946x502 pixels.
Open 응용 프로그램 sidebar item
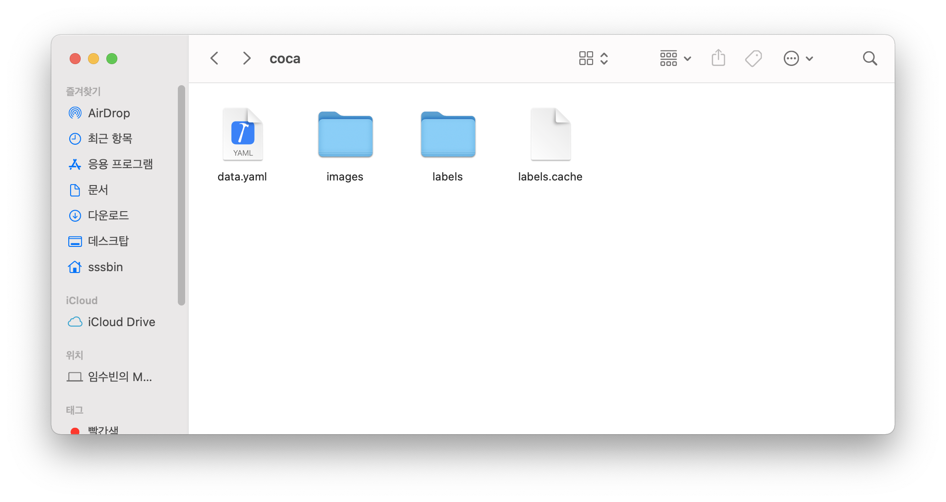coord(120,164)
